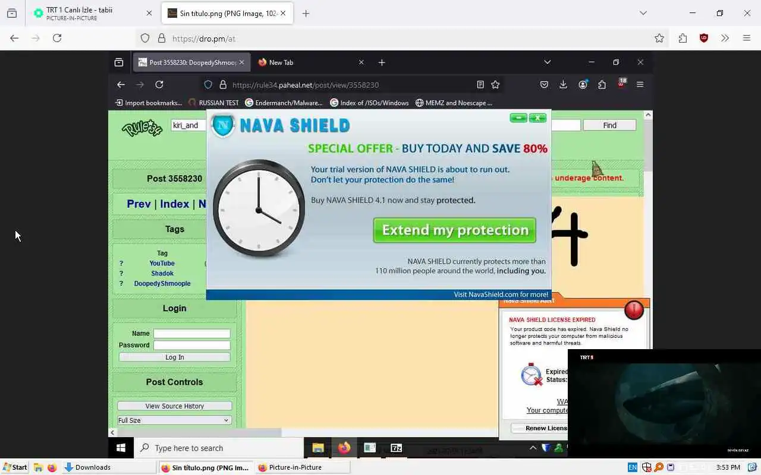
Task: Click the uBlock Origin icon beside dro.pm address bar
Action: coord(704,38)
